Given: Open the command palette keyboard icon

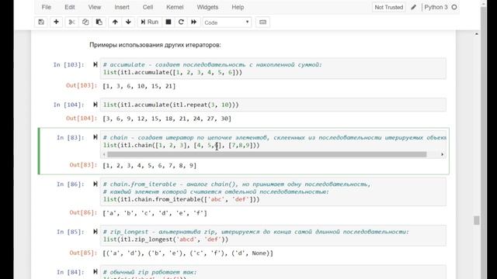Looking at the screenshot, I should click(262, 22).
